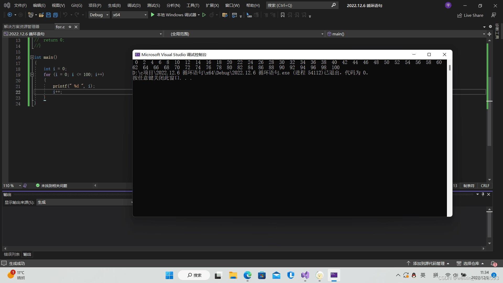Click the weather widget 11°C 晴朗

(16, 275)
